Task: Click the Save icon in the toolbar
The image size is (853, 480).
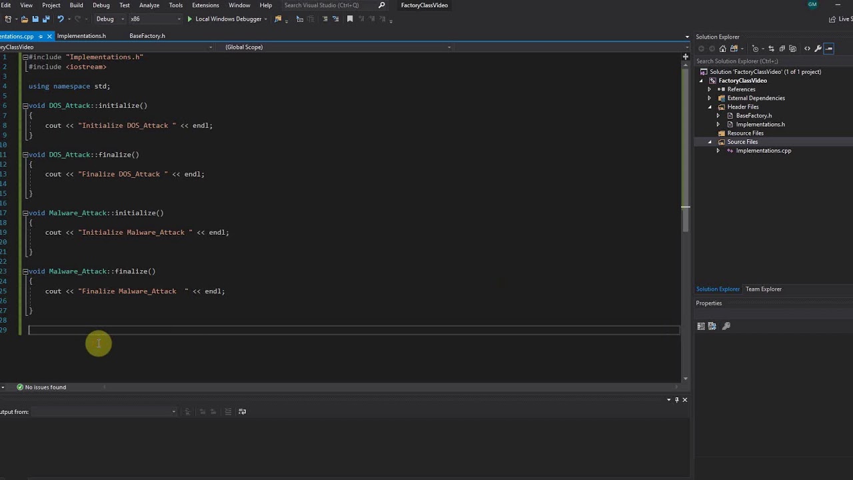Action: [35, 19]
